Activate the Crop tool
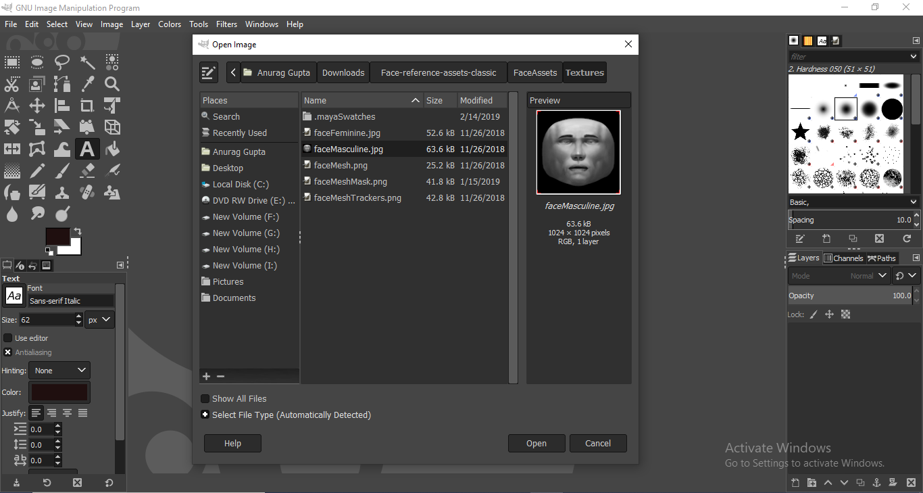The image size is (923, 493). (x=87, y=105)
